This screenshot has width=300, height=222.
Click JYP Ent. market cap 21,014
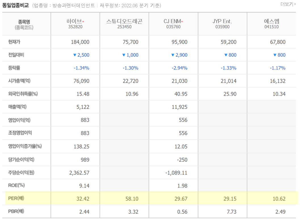(229, 81)
